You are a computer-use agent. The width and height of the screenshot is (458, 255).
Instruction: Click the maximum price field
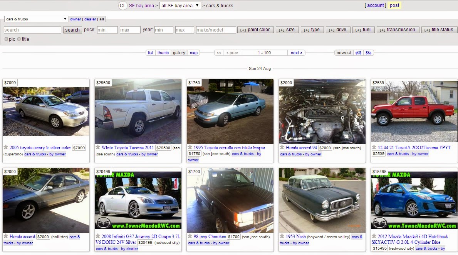point(130,30)
